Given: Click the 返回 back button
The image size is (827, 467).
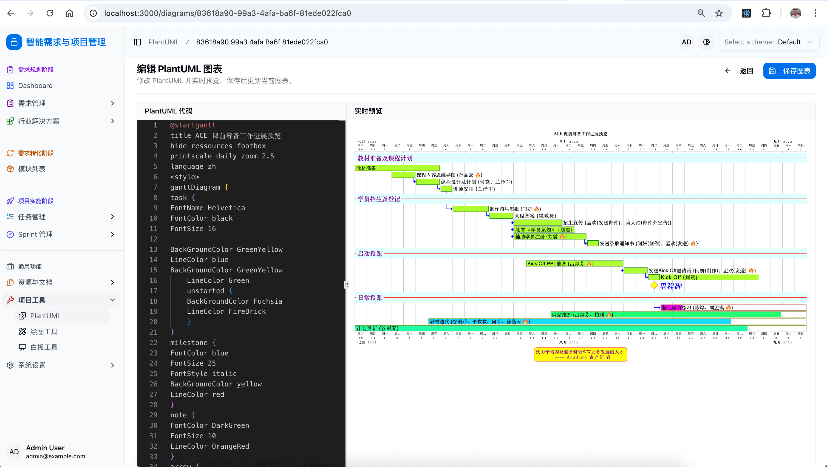Looking at the screenshot, I should pyautogui.click(x=739, y=71).
